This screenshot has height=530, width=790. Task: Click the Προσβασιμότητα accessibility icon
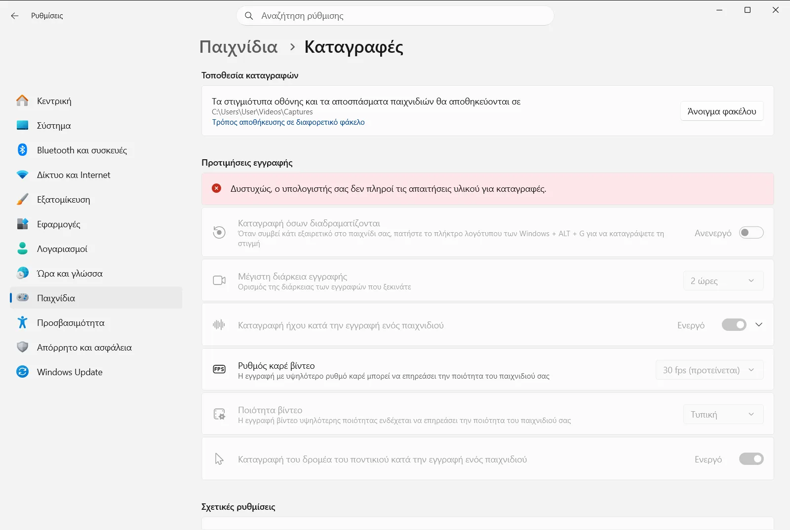(22, 322)
